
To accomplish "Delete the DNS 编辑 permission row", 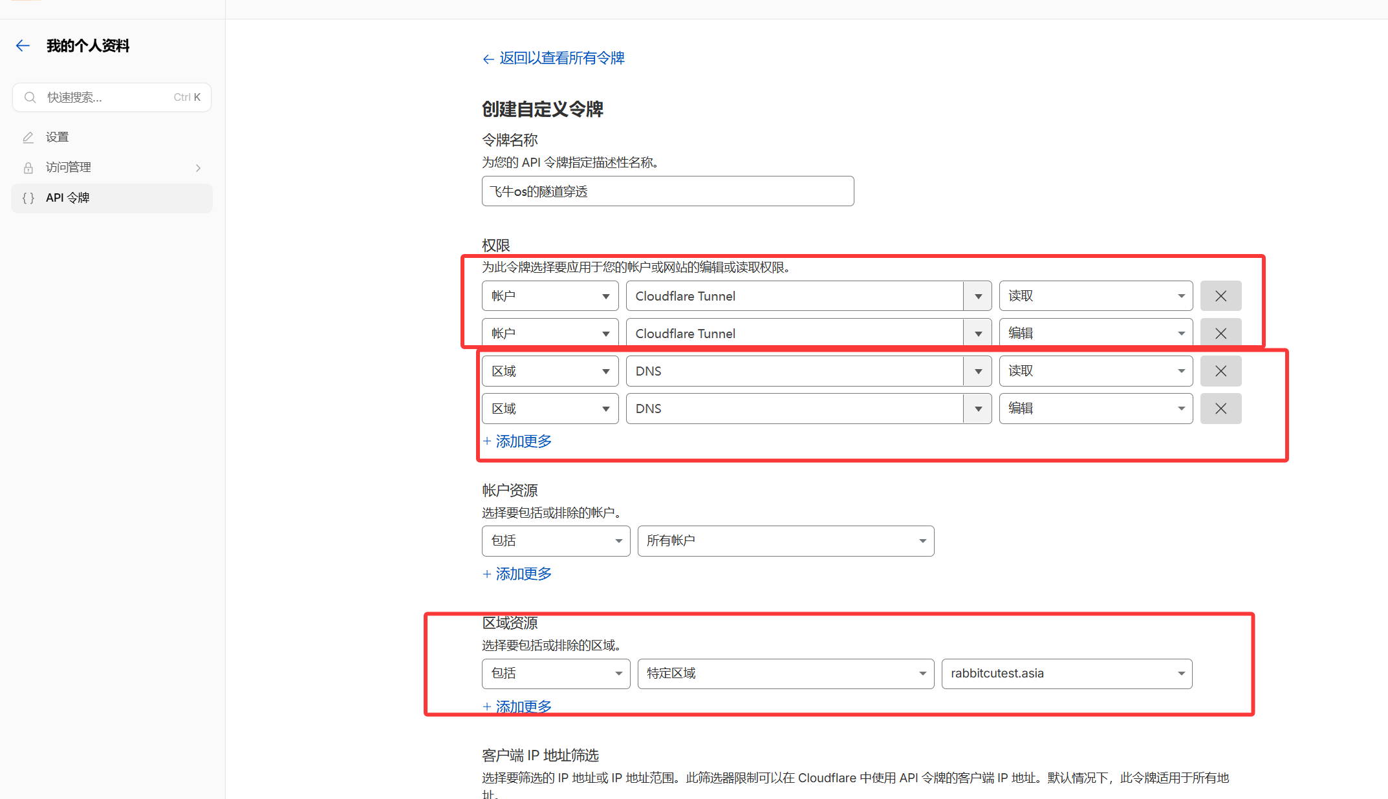I will tap(1220, 409).
